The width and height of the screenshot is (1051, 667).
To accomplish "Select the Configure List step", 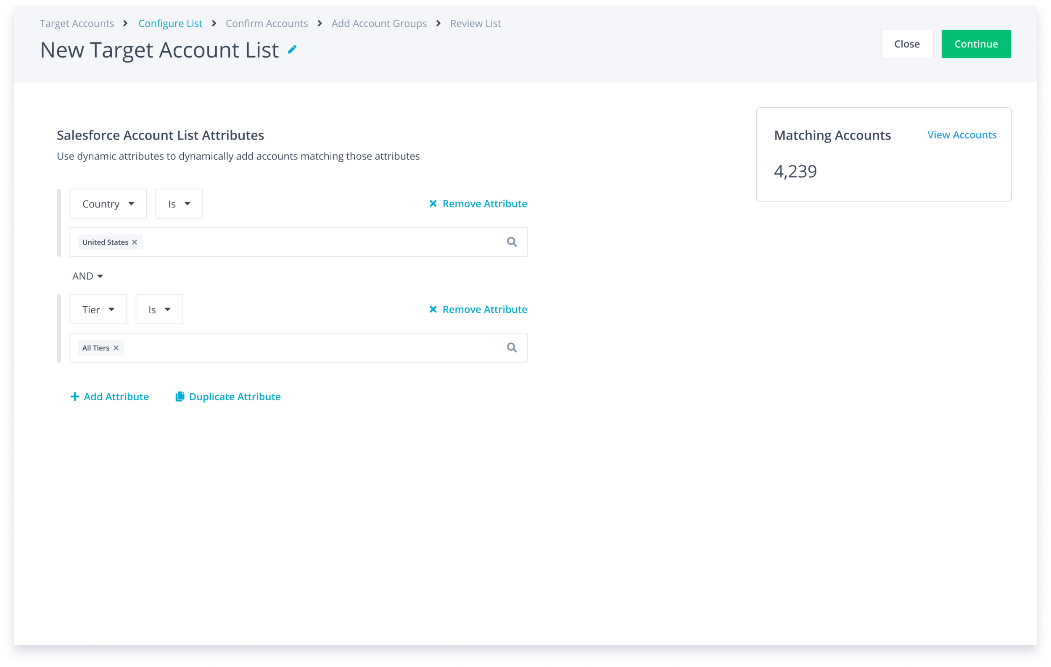I will click(x=170, y=24).
